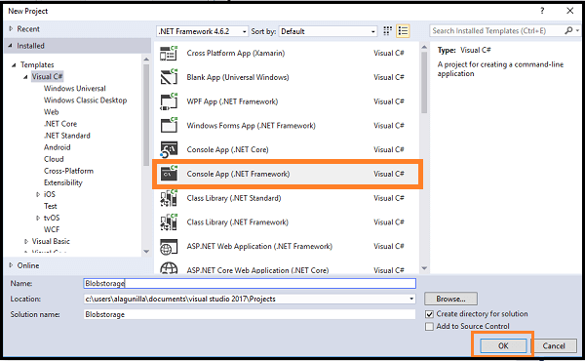Click the Cross Platform App (Xamarin) template icon
This screenshot has width=585, height=361.
169,54
